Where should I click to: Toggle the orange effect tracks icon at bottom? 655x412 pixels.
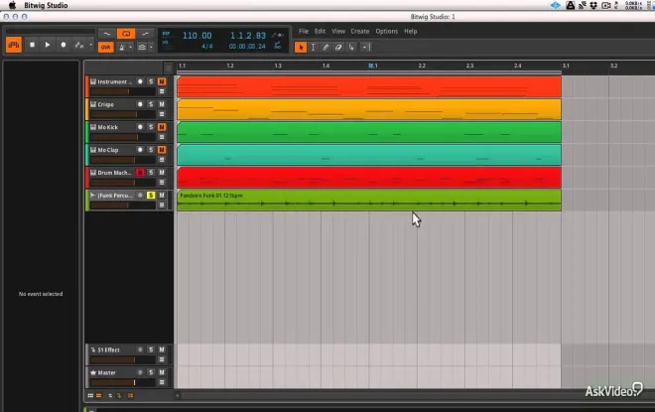119,395
